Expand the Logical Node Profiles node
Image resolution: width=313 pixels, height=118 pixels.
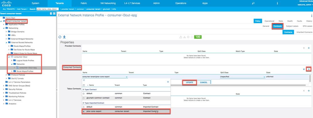(12, 60)
